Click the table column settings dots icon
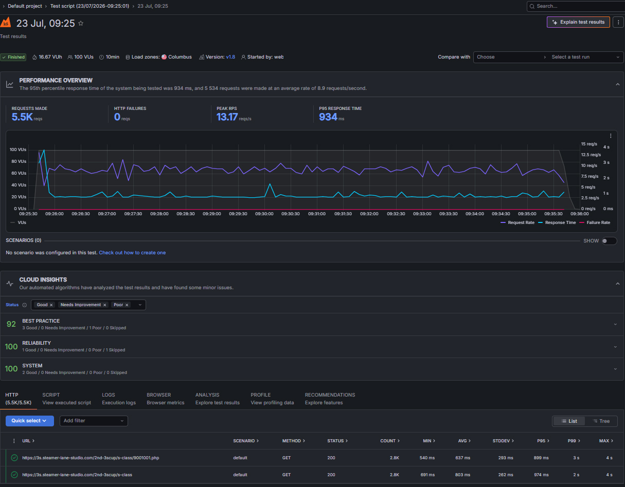This screenshot has height=487, width=625. click(14, 441)
